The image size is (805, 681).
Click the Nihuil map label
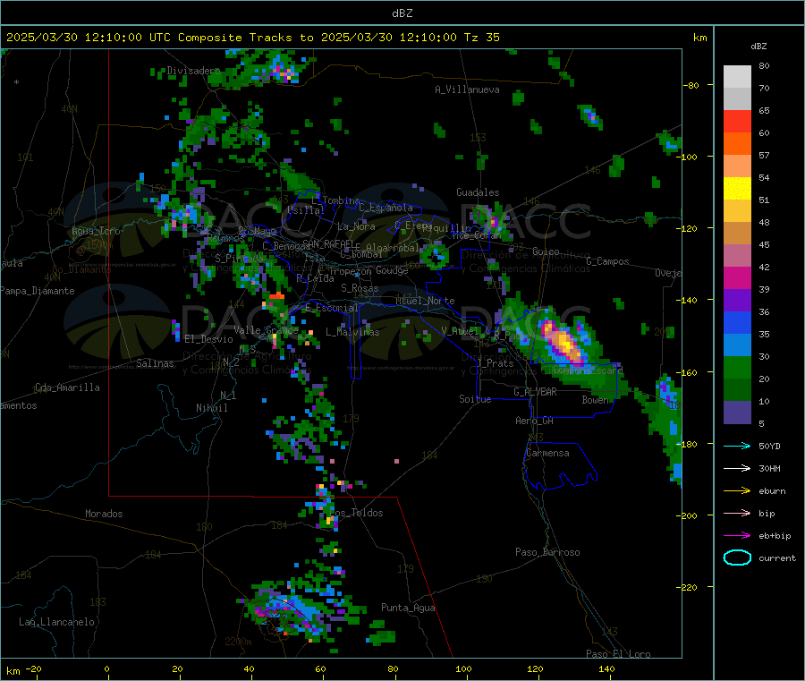point(211,408)
